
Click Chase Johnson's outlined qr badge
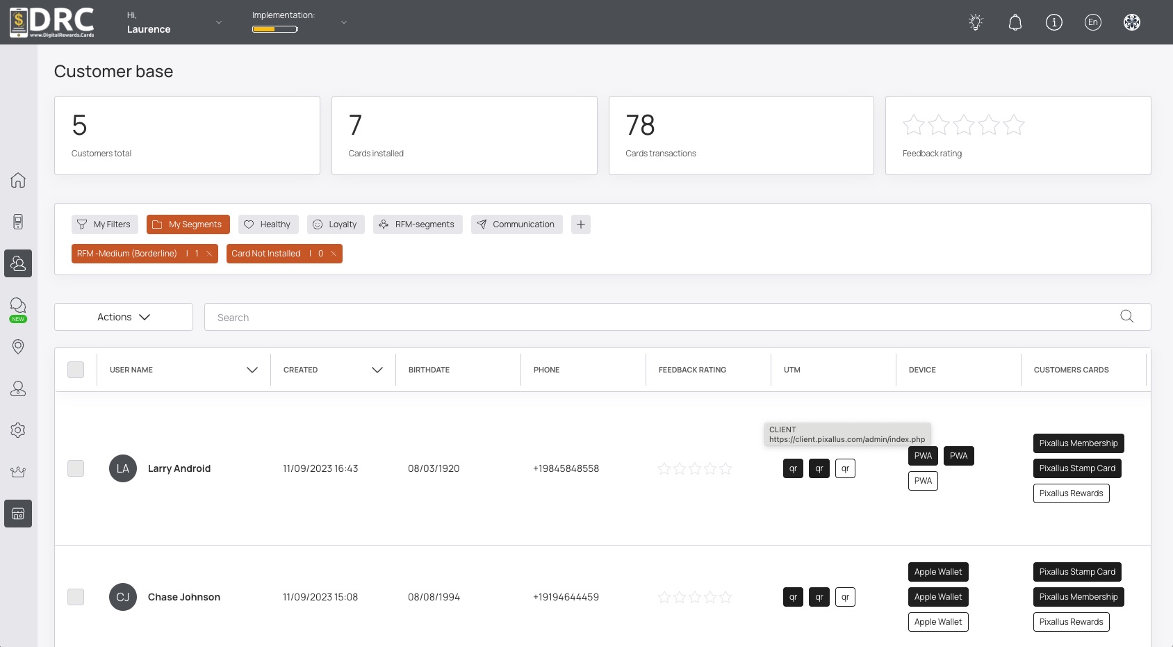coord(845,597)
